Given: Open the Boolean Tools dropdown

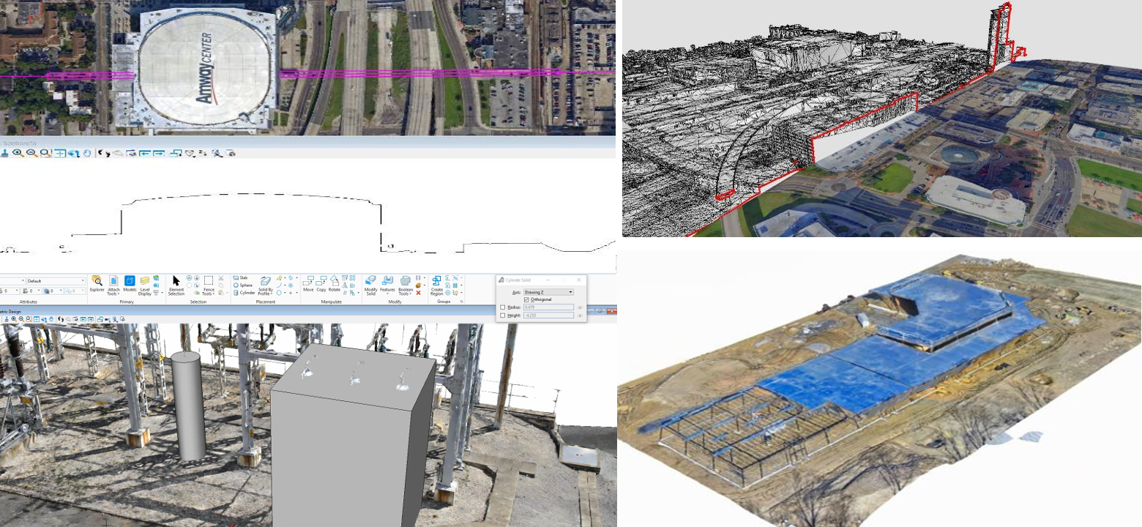Looking at the screenshot, I should (x=406, y=285).
